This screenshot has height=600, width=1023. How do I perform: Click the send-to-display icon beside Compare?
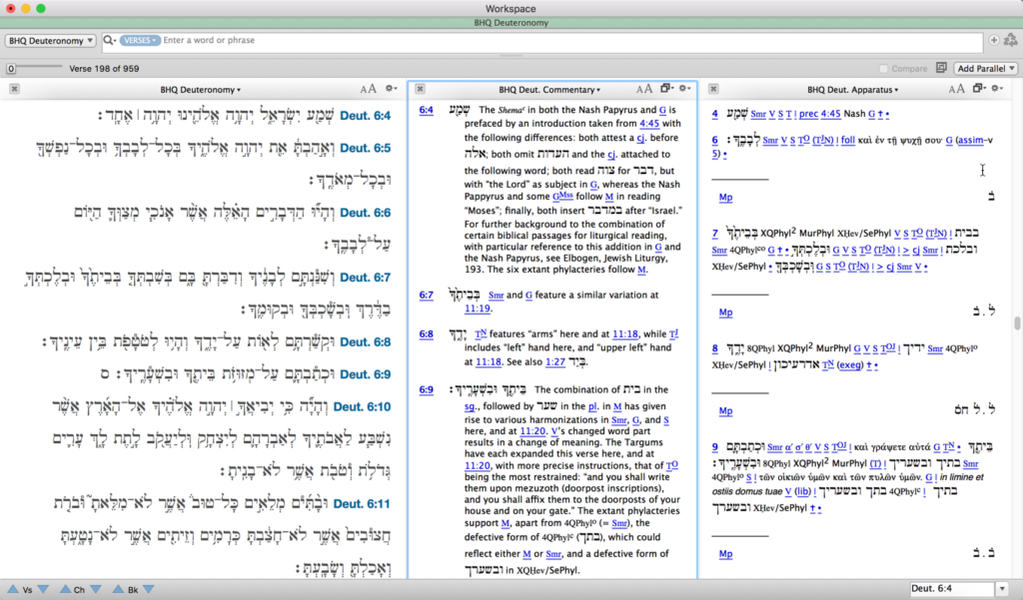(941, 67)
